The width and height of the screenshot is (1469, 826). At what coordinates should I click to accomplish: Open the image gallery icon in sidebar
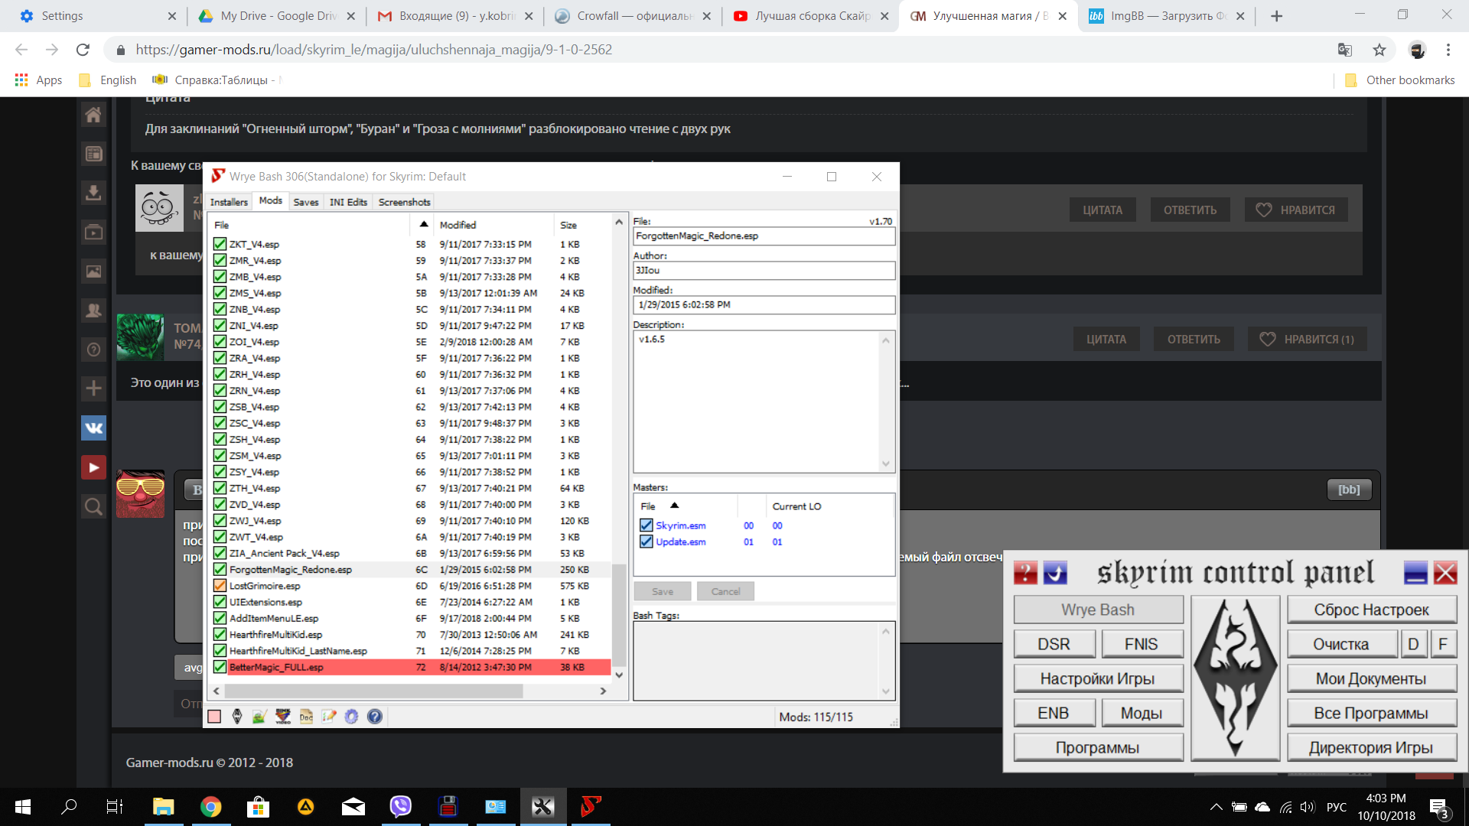point(93,272)
